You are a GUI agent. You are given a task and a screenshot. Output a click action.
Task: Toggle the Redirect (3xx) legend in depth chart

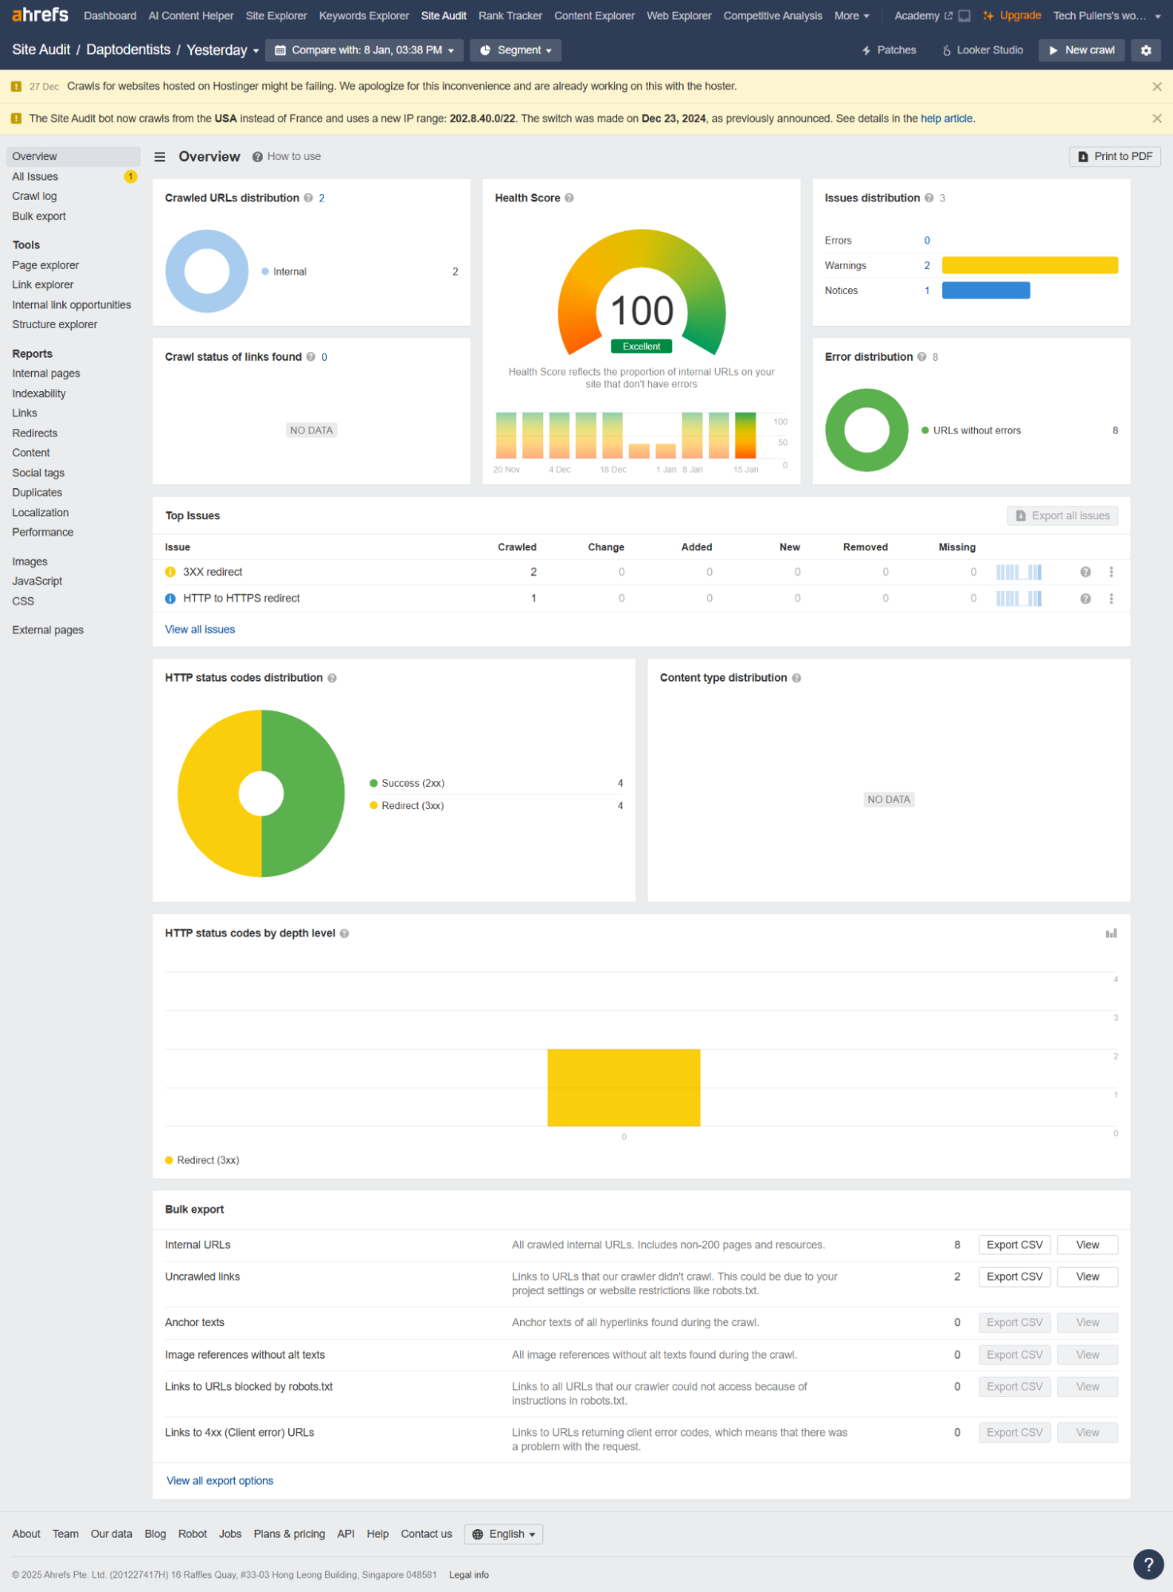tap(202, 1160)
